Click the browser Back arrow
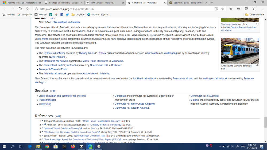This screenshot has height=150, width=267. click(x=5, y=9)
